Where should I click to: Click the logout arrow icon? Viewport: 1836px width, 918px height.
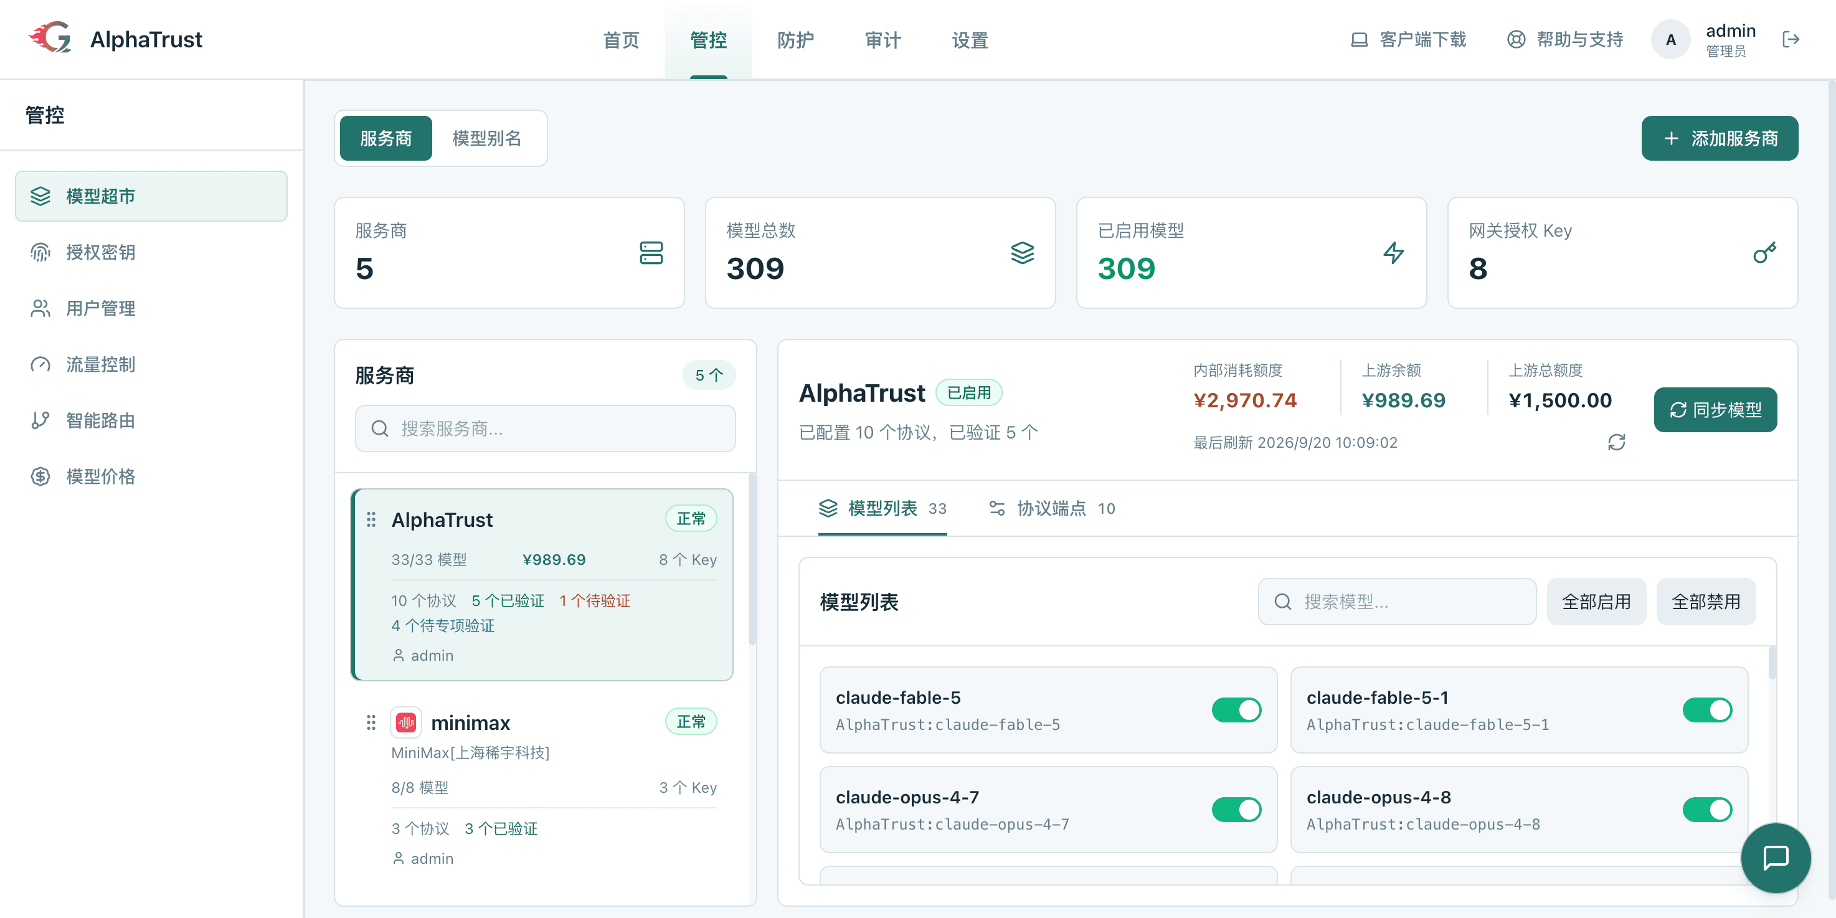(1791, 39)
